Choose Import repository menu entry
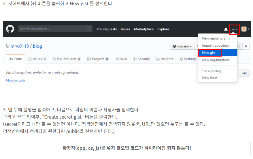The width and height of the screenshot is (253, 159). pyautogui.click(x=218, y=46)
